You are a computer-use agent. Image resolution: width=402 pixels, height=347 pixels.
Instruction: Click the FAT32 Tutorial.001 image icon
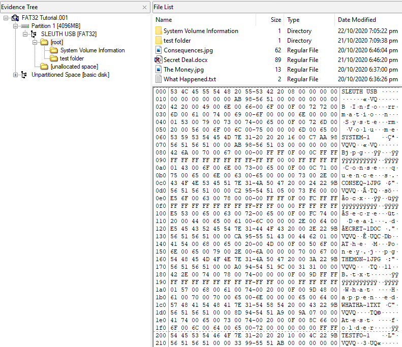click(15, 18)
